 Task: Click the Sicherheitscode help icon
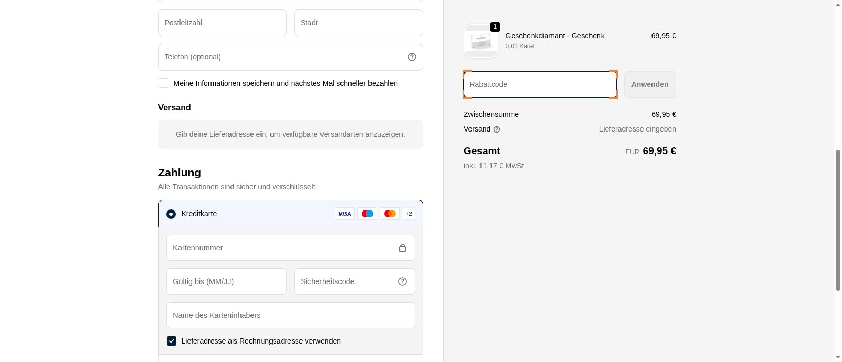tap(403, 281)
